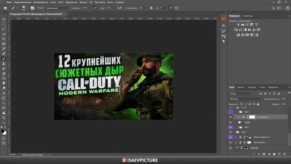Add a Color Balance adjustment
291x164 pixels.
pyautogui.click(x=241, y=30)
